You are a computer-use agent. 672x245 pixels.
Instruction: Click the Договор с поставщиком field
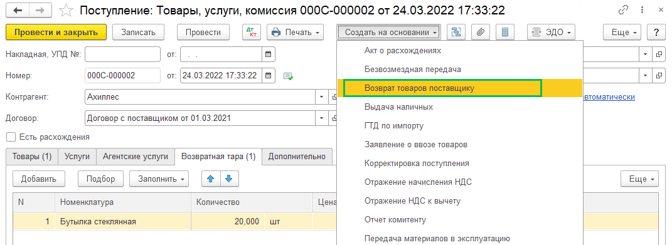pyautogui.click(x=201, y=118)
